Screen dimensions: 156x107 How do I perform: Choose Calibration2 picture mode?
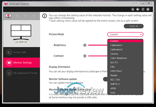coord(125,50)
